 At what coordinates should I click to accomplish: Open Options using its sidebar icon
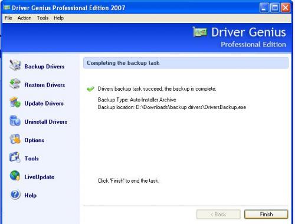(x=15, y=139)
